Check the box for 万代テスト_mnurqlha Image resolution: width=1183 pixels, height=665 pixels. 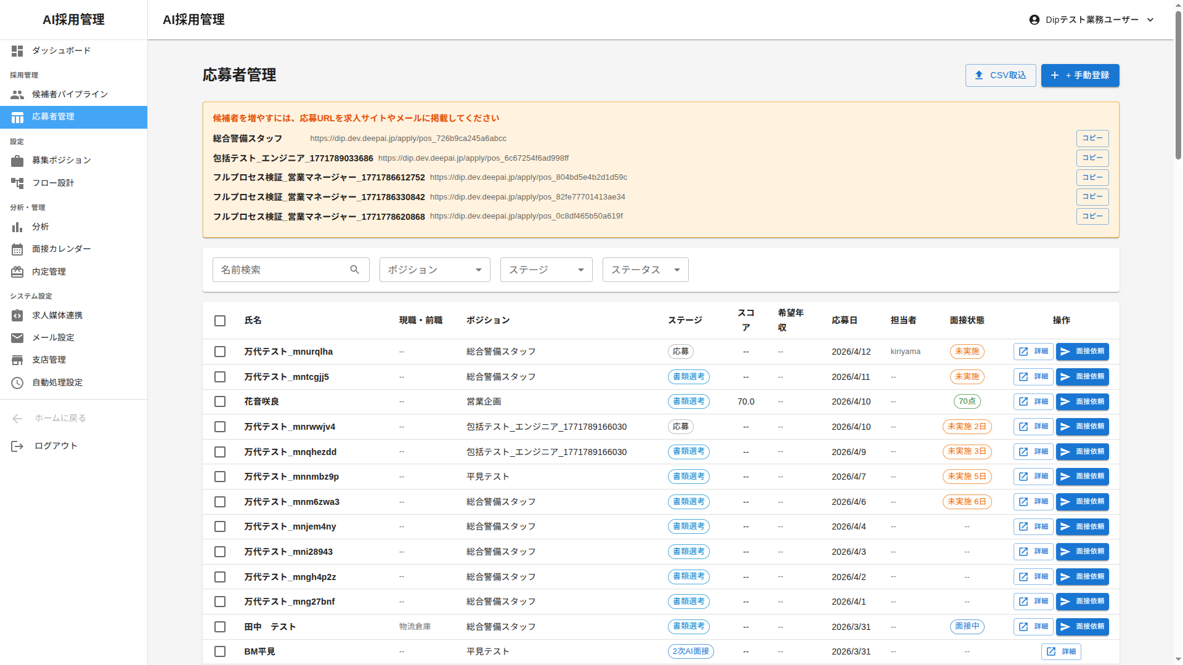coord(220,352)
